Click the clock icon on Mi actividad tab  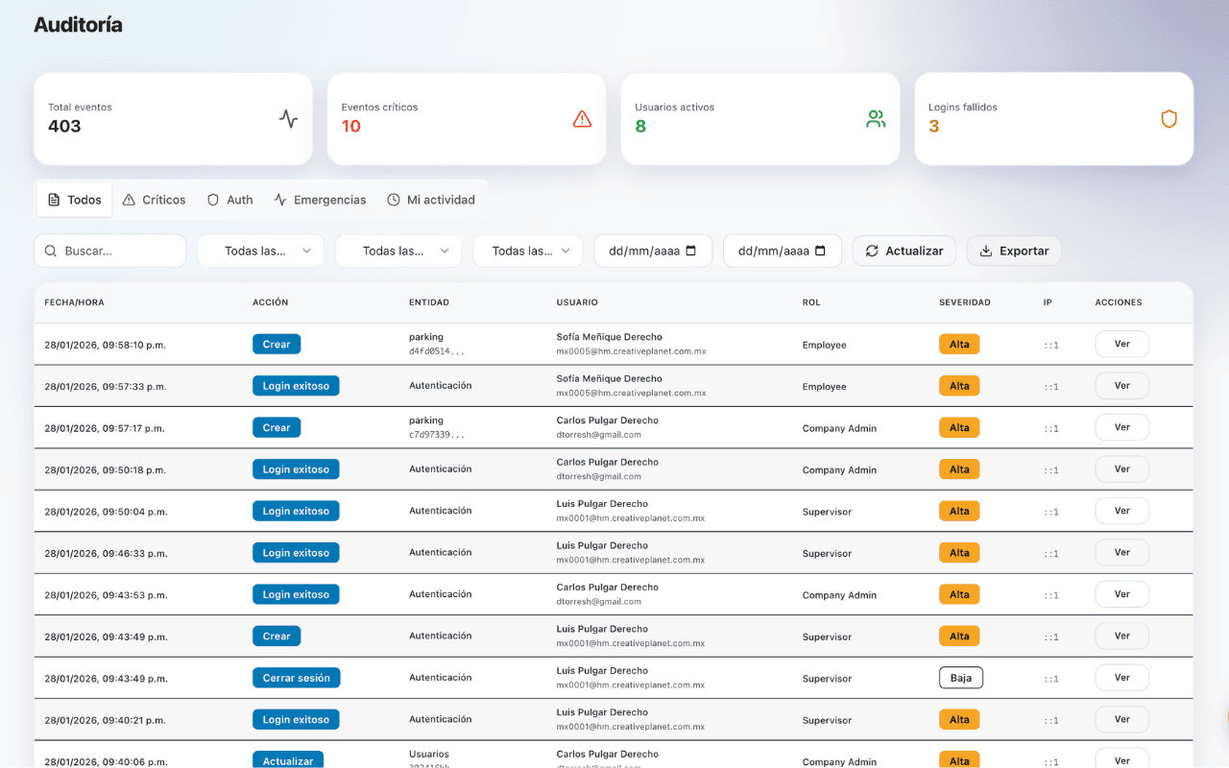click(393, 200)
